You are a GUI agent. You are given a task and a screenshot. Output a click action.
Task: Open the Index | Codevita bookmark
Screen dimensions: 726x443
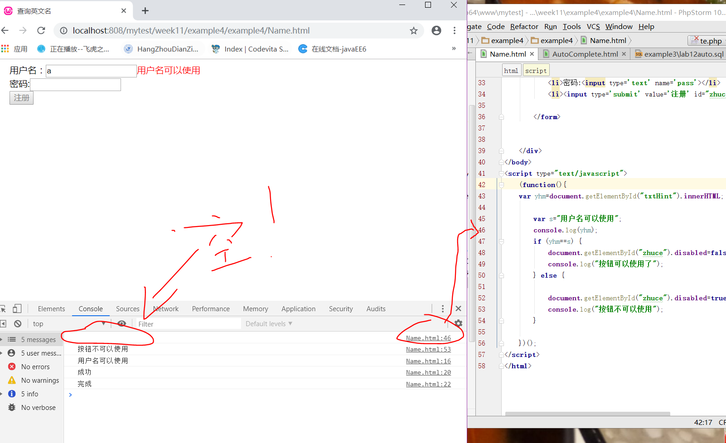click(250, 49)
